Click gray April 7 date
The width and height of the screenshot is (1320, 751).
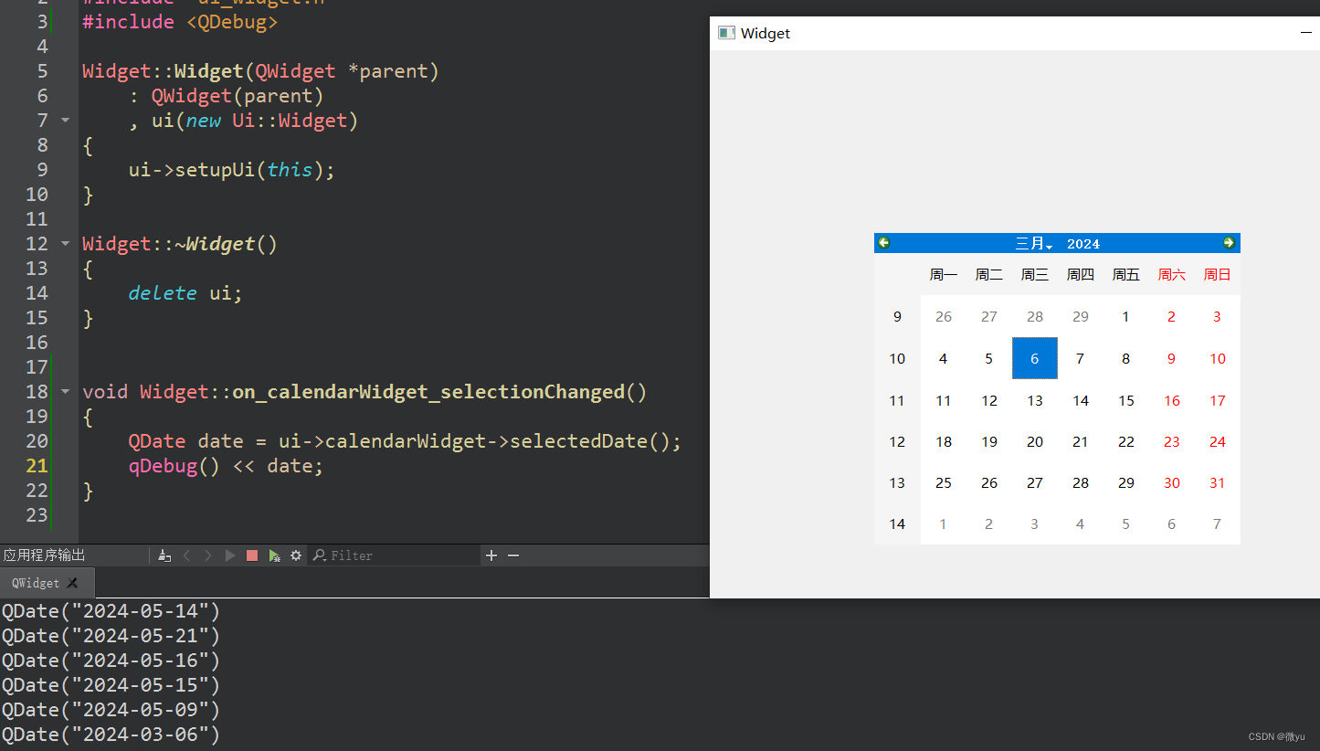[x=1218, y=524]
